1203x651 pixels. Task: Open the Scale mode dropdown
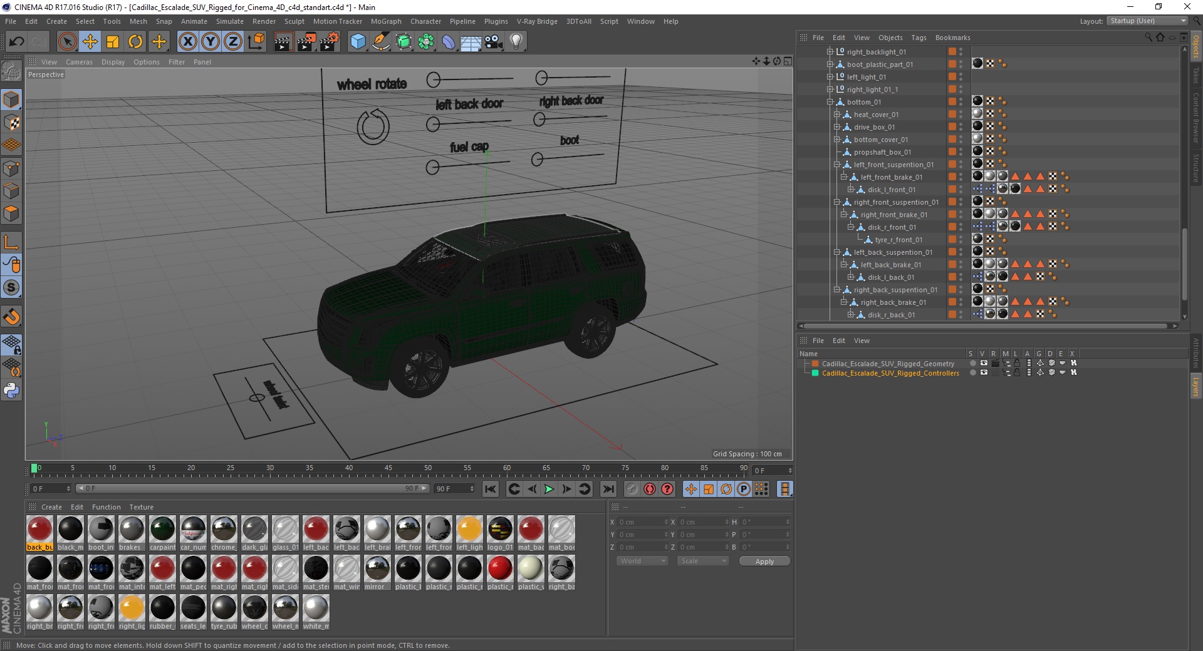(703, 561)
